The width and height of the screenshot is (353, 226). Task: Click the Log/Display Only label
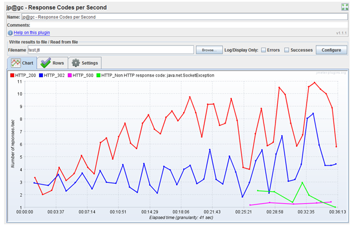coord(241,50)
